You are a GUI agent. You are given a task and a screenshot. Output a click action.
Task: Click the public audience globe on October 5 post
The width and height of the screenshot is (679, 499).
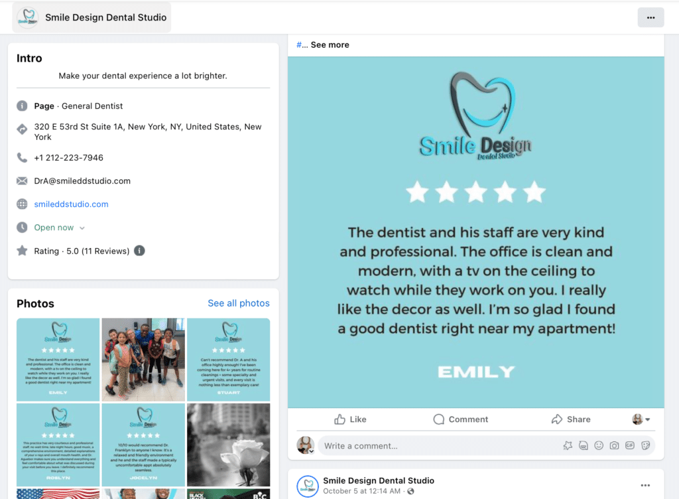click(411, 491)
